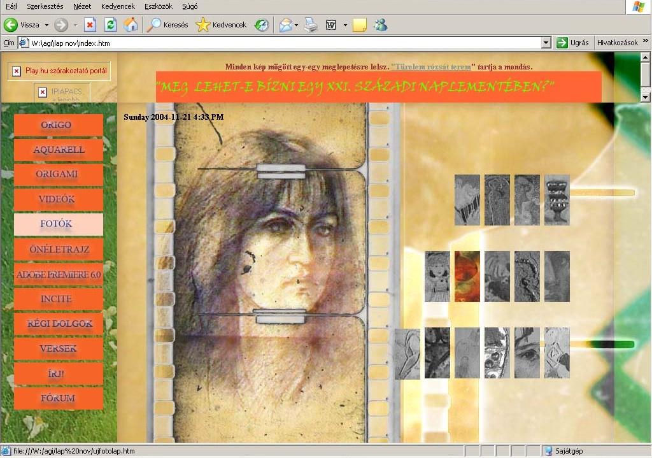
Task: Click the Play.hu szórakoztató portál banner
Action: (x=59, y=71)
